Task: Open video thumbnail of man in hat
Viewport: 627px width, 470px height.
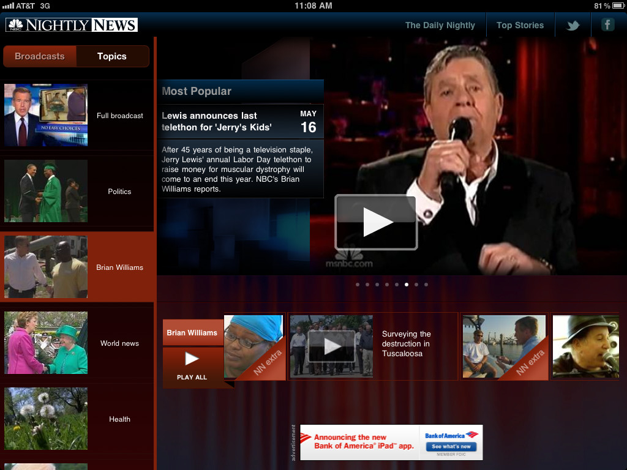Action: coord(586,346)
